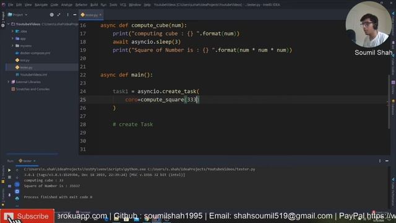
Task: Click on 'async def main():' code line
Action: pyautogui.click(x=126, y=75)
